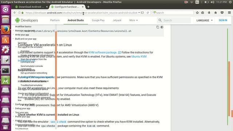Toggle code block dark theme
233x131 pixels.
click(x=162, y=27)
